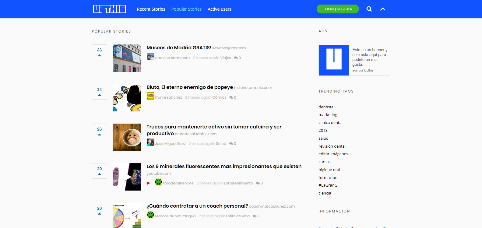This screenshot has height=228, width=482.
Task: Open the Entretenimiento category
Action: point(238,183)
